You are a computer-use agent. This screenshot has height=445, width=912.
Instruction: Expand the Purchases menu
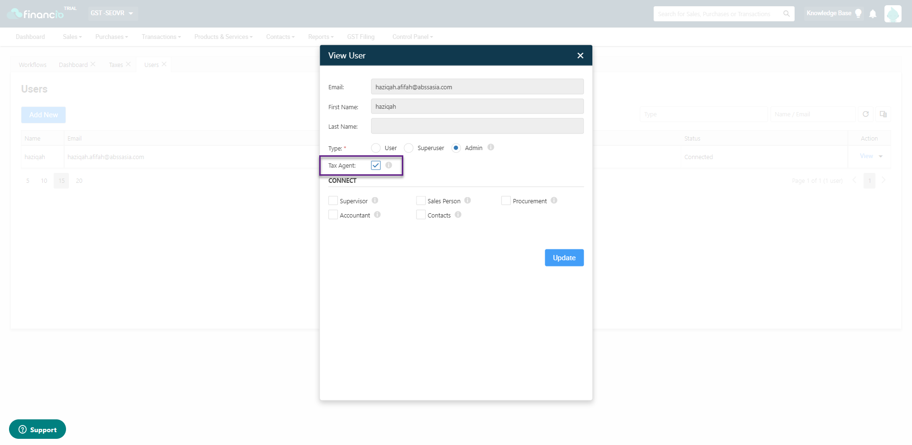[x=112, y=37]
